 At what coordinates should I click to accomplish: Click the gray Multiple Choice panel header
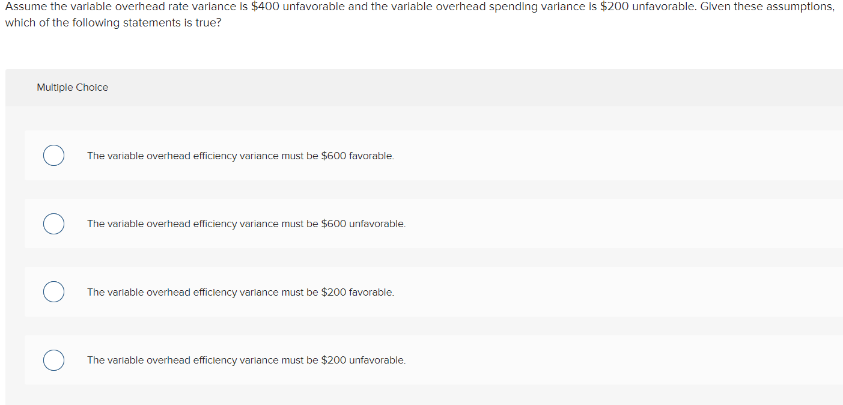tap(421, 87)
